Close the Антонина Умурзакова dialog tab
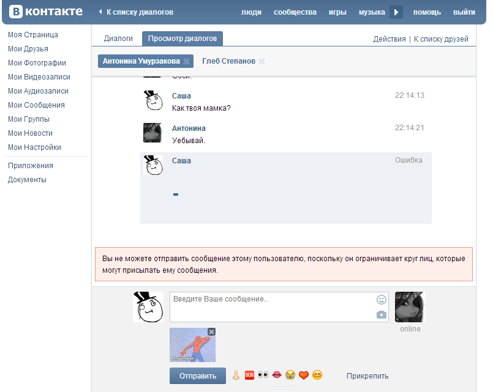493x392 pixels. (186, 61)
